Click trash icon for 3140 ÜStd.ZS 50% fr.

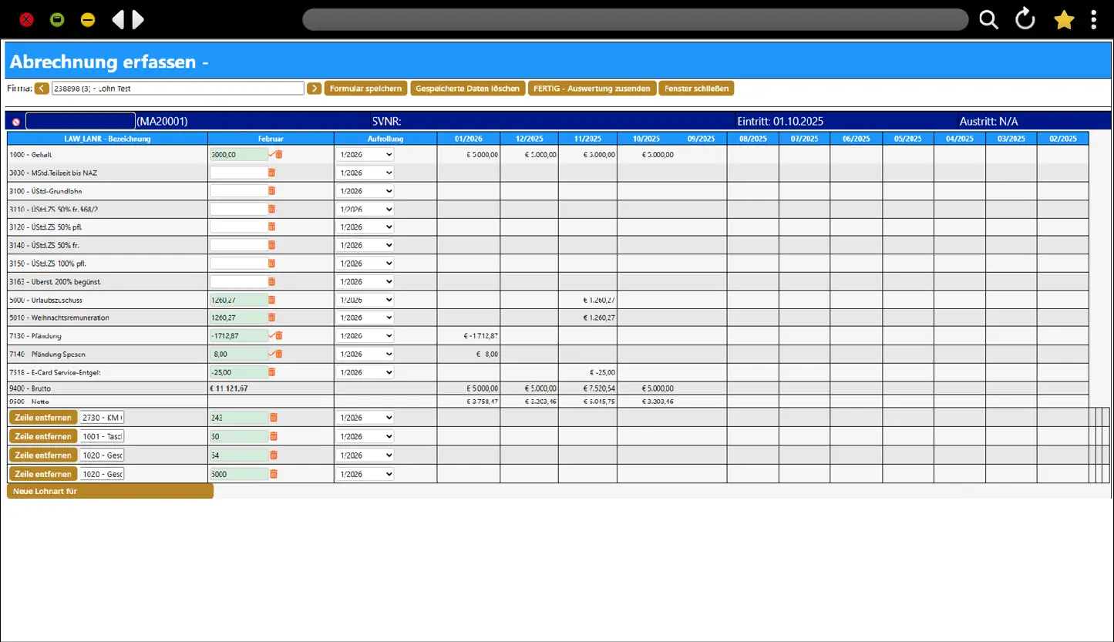(x=271, y=245)
